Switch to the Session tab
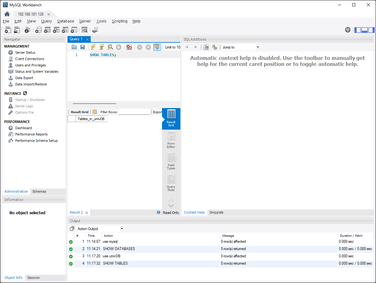376x283 pixels. (x=33, y=278)
